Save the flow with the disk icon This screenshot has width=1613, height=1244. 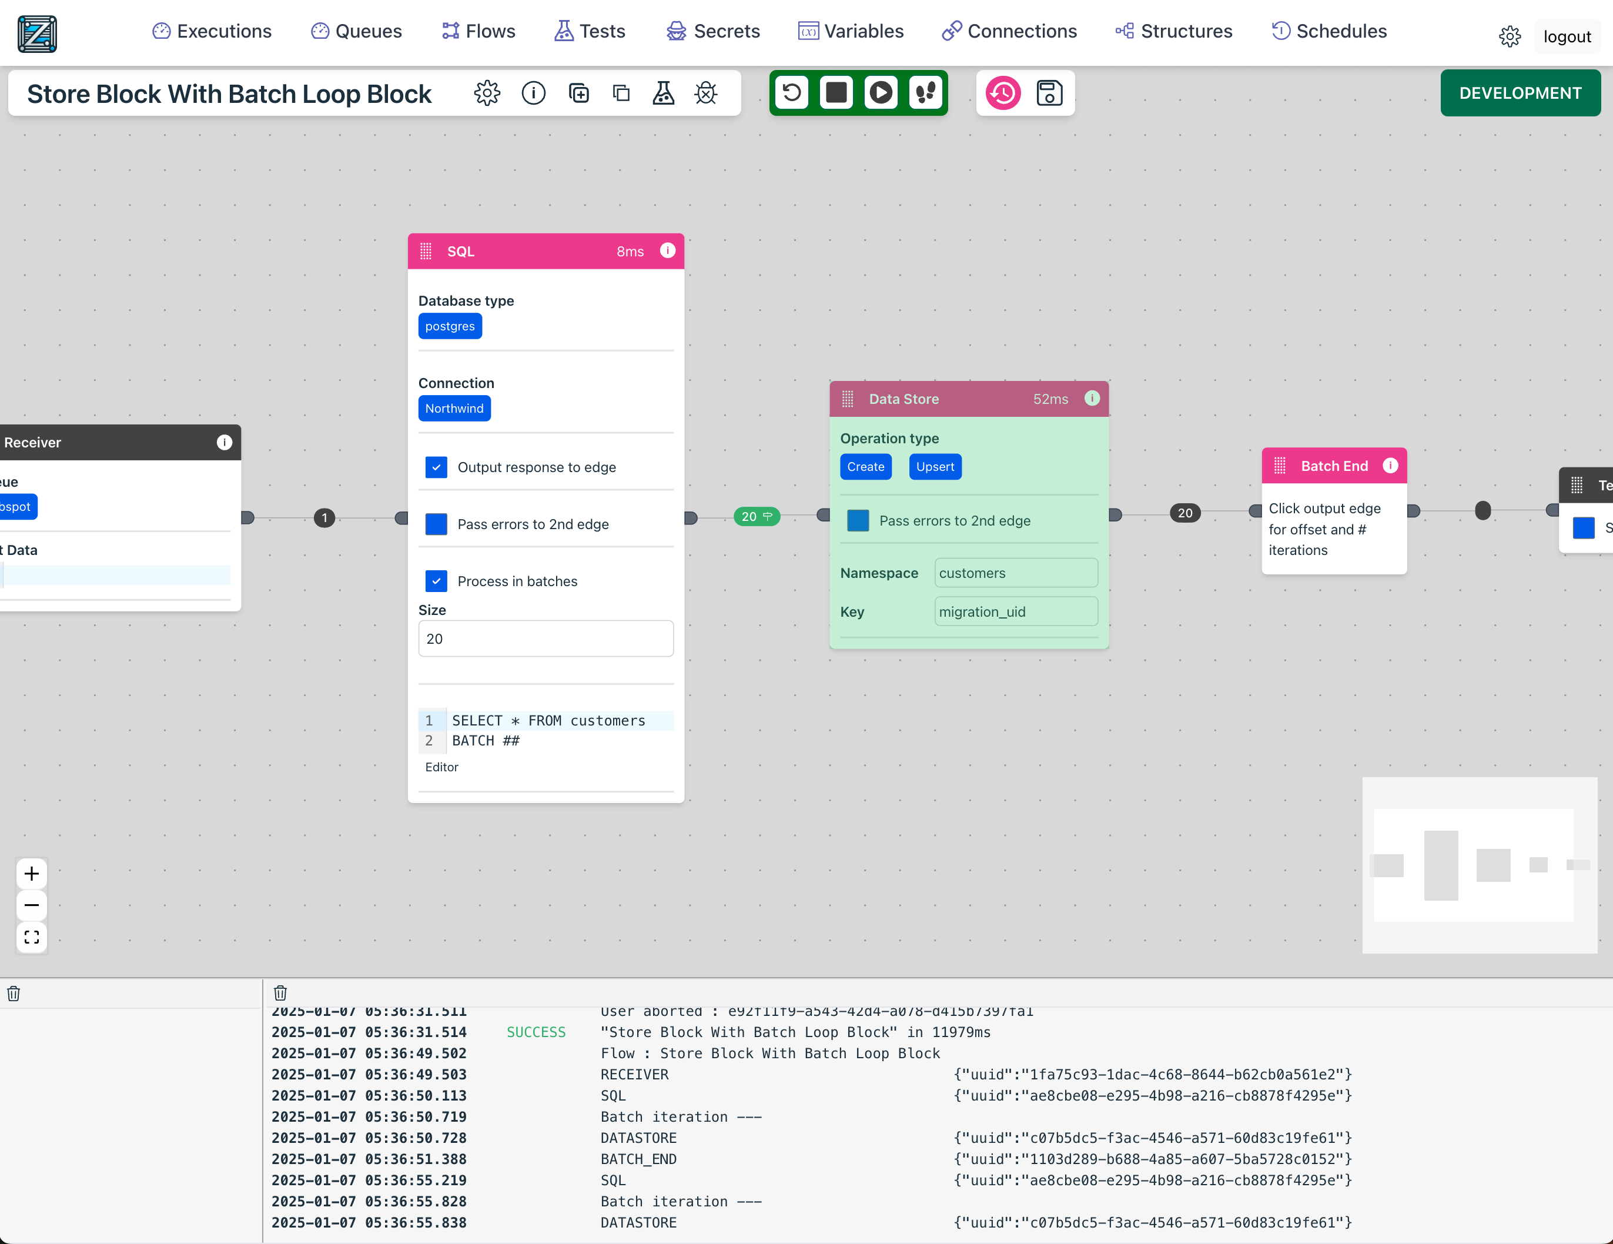click(1049, 93)
